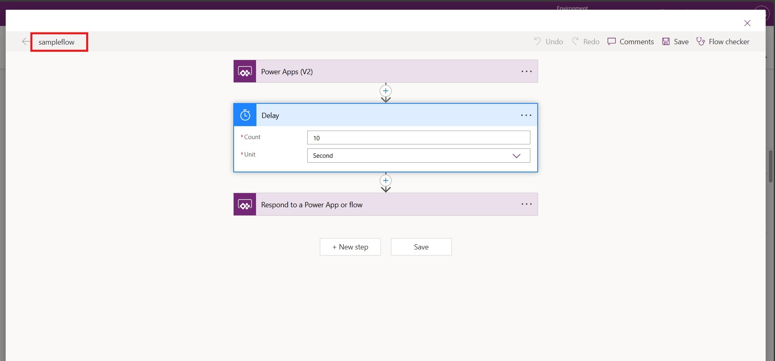
Task: Click the Respond to Power App icon
Action: [x=245, y=204]
